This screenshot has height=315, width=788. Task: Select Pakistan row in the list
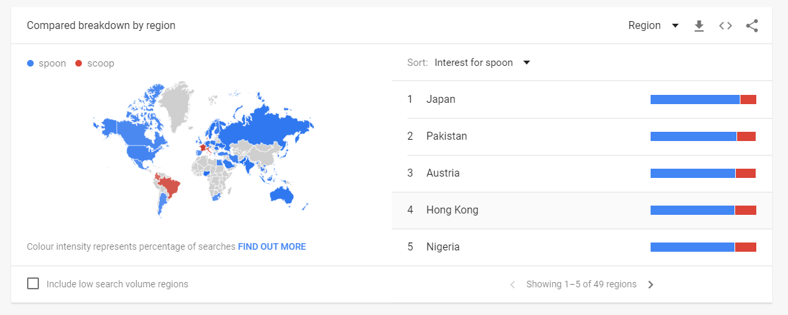coord(582,136)
